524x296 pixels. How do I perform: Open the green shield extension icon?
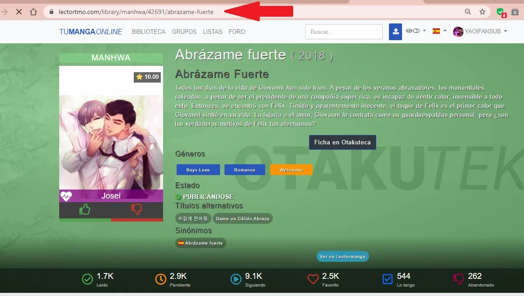(x=501, y=12)
